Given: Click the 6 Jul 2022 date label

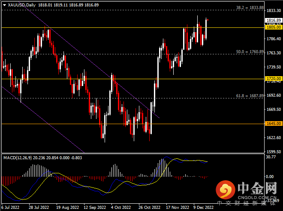Looking at the screenshot, I should pos(10,207).
